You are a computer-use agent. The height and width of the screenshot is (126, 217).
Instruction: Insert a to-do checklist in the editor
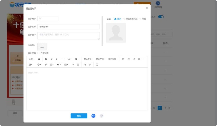tap(134, 59)
